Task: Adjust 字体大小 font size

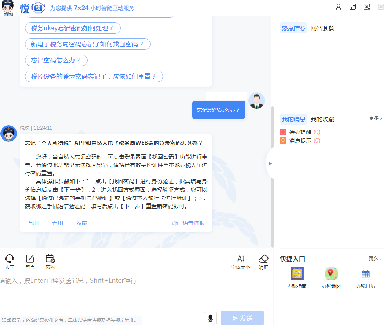Action: coord(241,262)
